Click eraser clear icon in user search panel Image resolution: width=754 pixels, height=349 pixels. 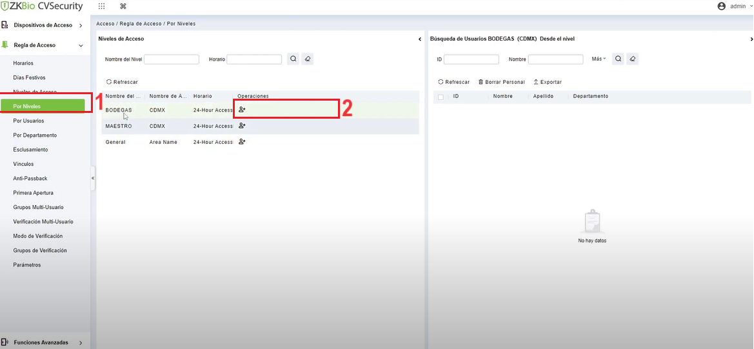pyautogui.click(x=633, y=59)
